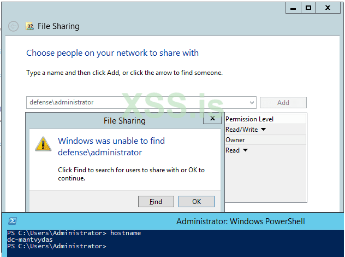Close the File Sharing error dialog
This screenshot has width=345, height=257.
(212, 118)
